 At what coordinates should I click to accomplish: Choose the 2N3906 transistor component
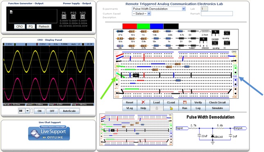coord(215,33)
